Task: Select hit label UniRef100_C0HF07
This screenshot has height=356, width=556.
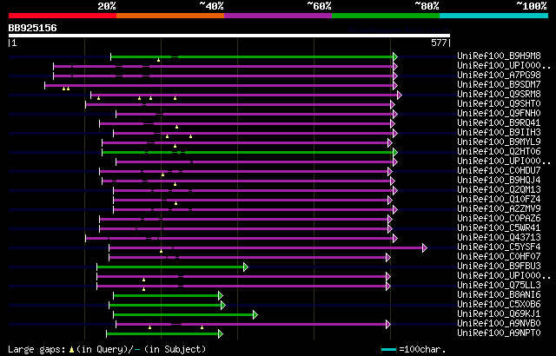Action: click(499, 256)
